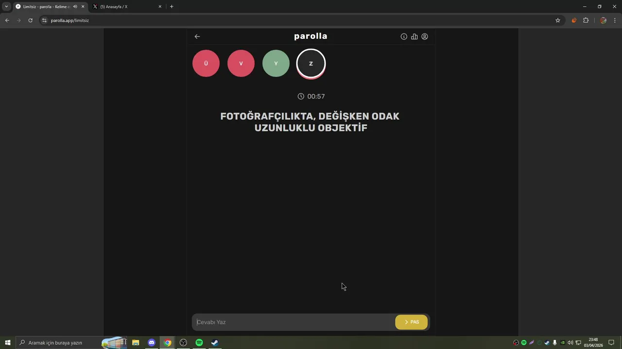Viewport: 622px width, 349px height.
Task: Click the purple feather tray icon
Action: (x=532, y=343)
